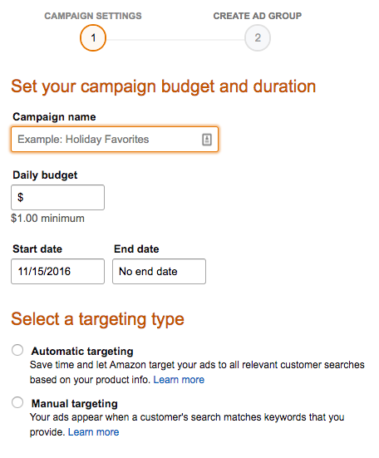Click the End date field label
The height and width of the screenshot is (458, 379).
(x=136, y=249)
